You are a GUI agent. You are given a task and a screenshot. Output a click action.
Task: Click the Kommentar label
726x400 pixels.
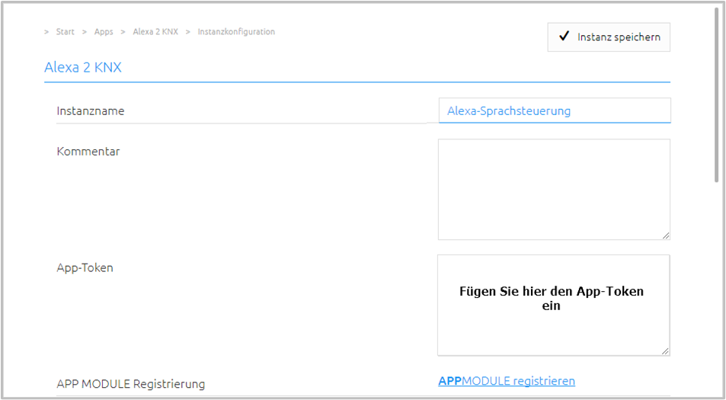point(88,152)
